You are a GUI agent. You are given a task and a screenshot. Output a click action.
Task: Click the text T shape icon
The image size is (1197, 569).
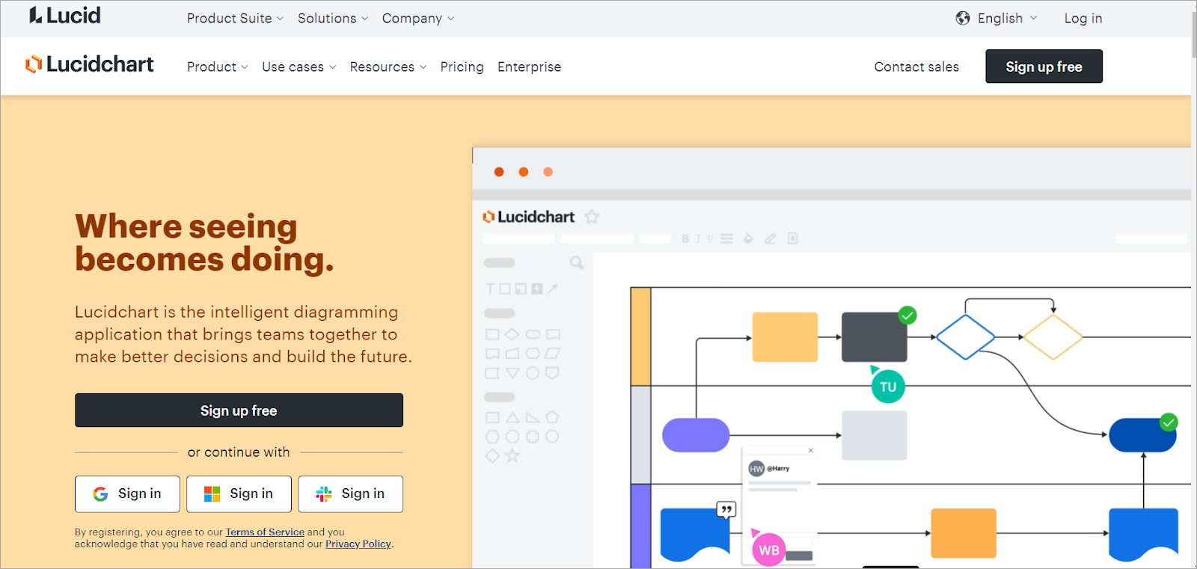tap(490, 289)
